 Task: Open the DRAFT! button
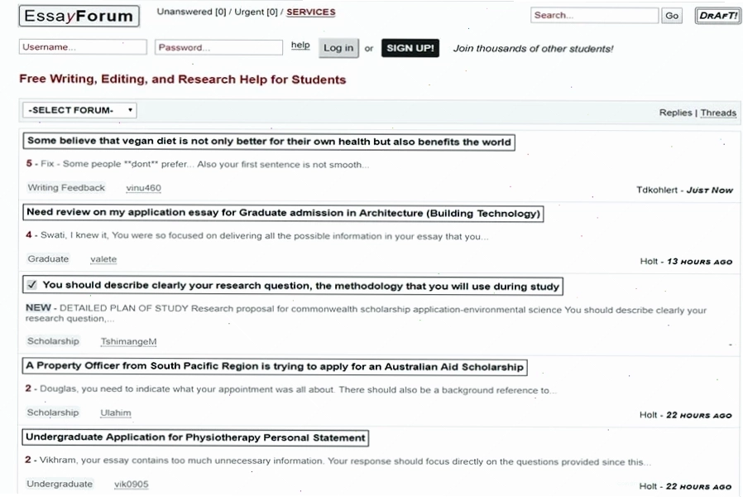(x=718, y=16)
